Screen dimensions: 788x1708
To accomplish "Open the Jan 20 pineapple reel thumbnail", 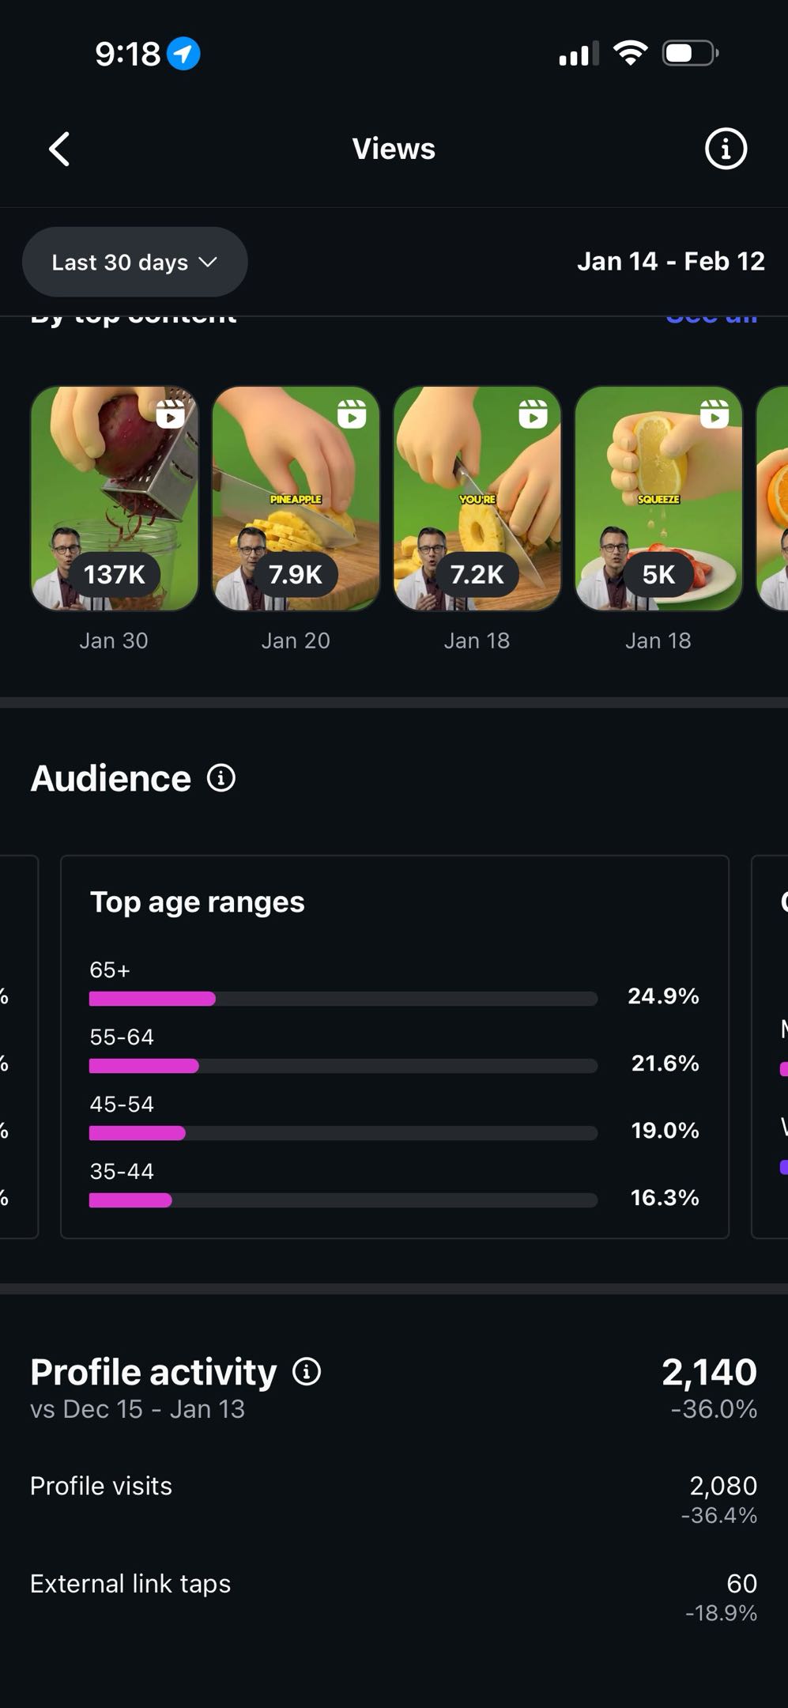I will coord(296,498).
